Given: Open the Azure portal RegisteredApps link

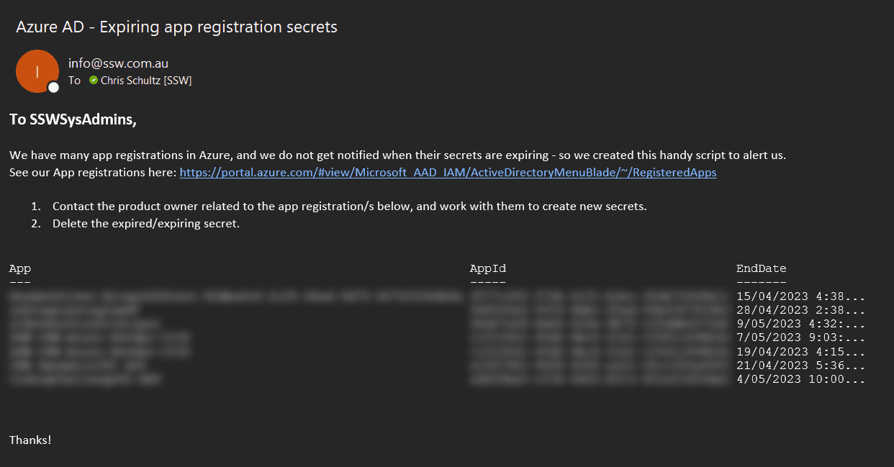Looking at the screenshot, I should pyautogui.click(x=448, y=173).
